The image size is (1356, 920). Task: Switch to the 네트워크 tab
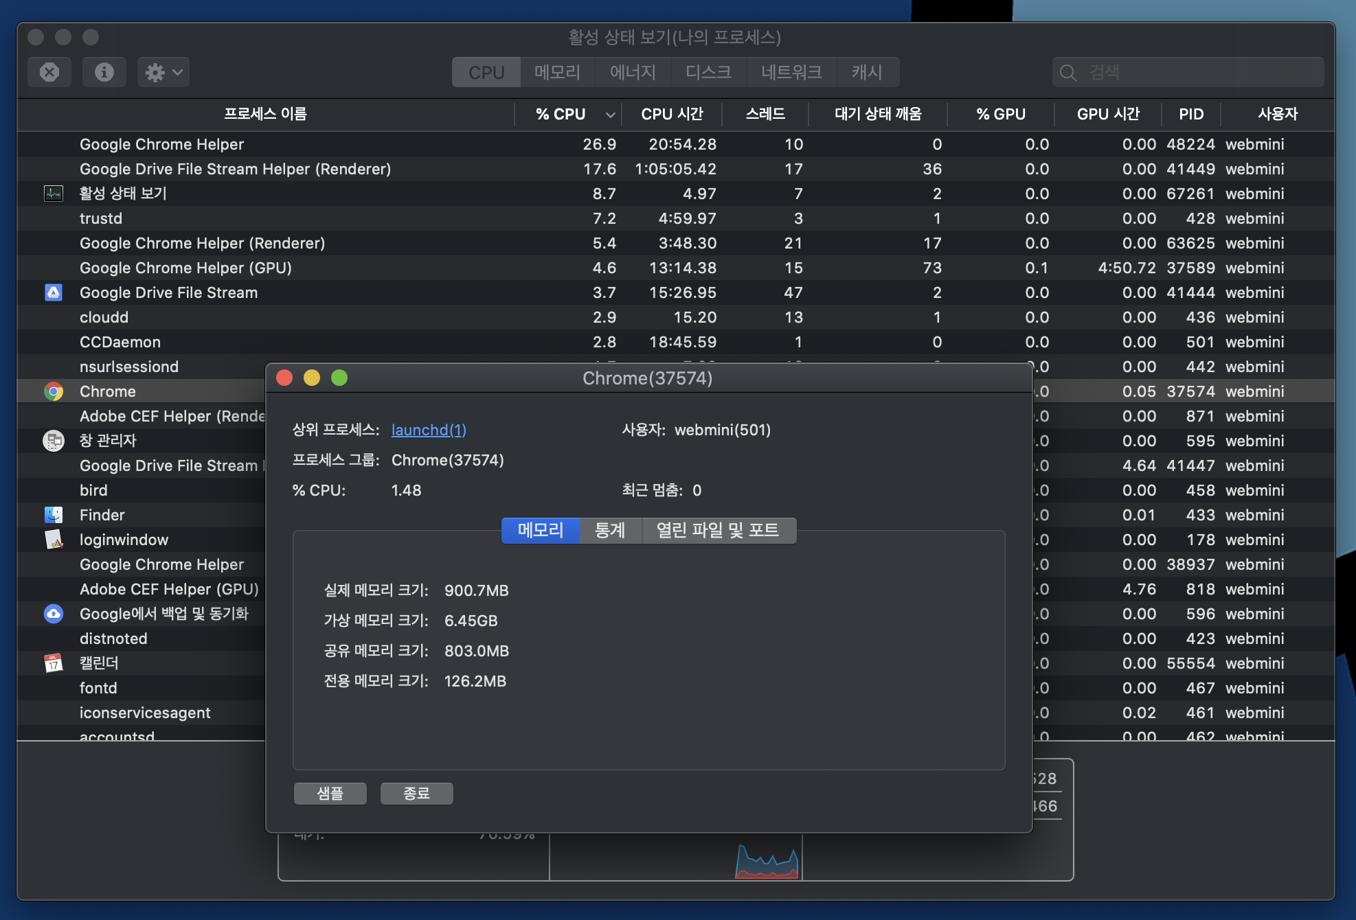(791, 72)
